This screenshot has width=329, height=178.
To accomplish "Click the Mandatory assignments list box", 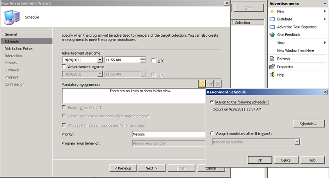I will click(x=133, y=96).
